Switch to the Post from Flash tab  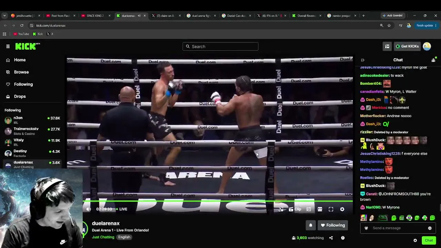point(61,15)
